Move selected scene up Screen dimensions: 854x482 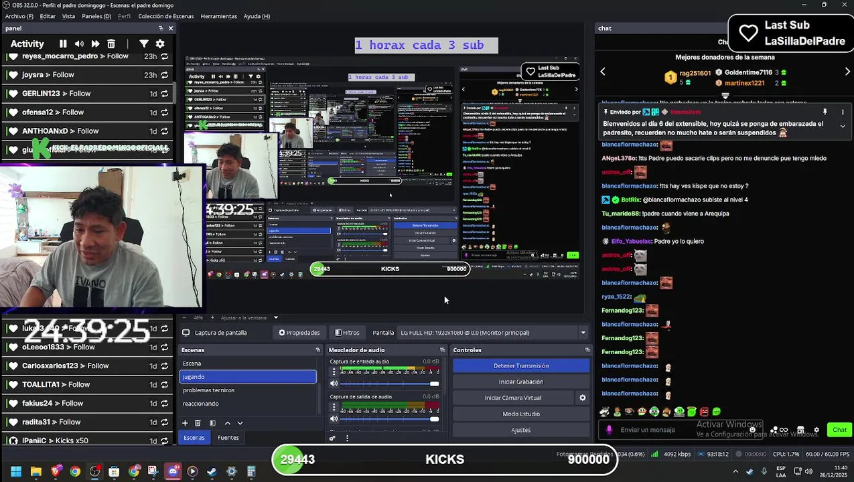(227, 423)
